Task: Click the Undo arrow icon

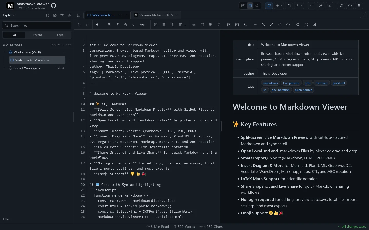Action: [x=79, y=25]
